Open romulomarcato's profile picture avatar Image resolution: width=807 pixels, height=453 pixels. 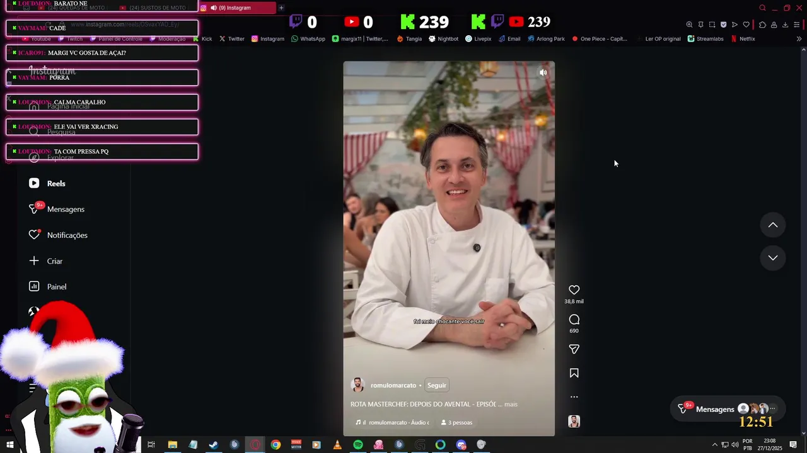(x=357, y=385)
